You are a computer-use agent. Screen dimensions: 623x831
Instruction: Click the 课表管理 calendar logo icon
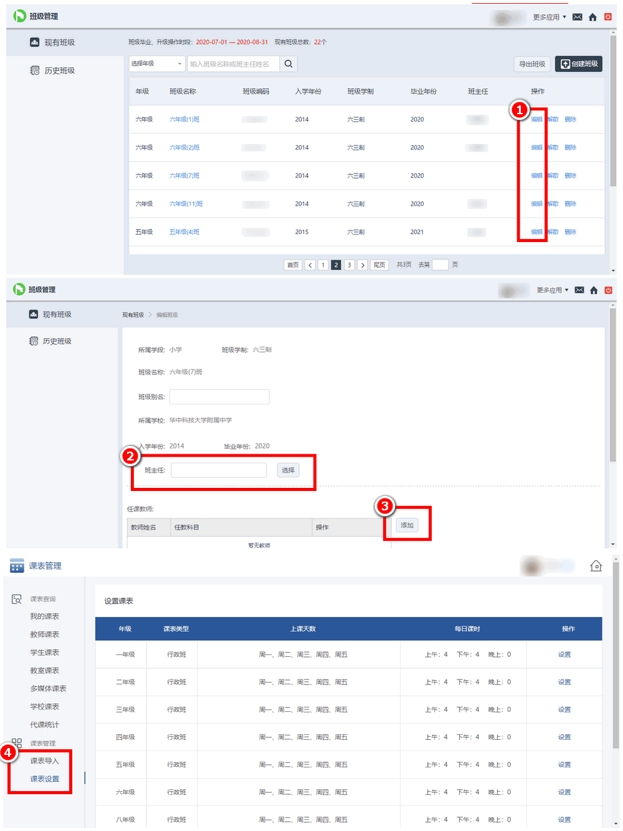17,566
